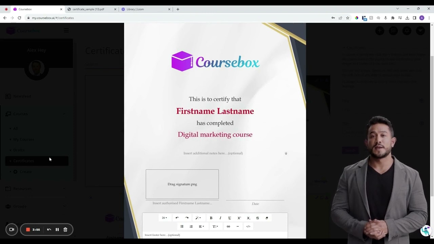The image size is (434, 244).
Task: Switch to code view
Action: click(x=248, y=226)
